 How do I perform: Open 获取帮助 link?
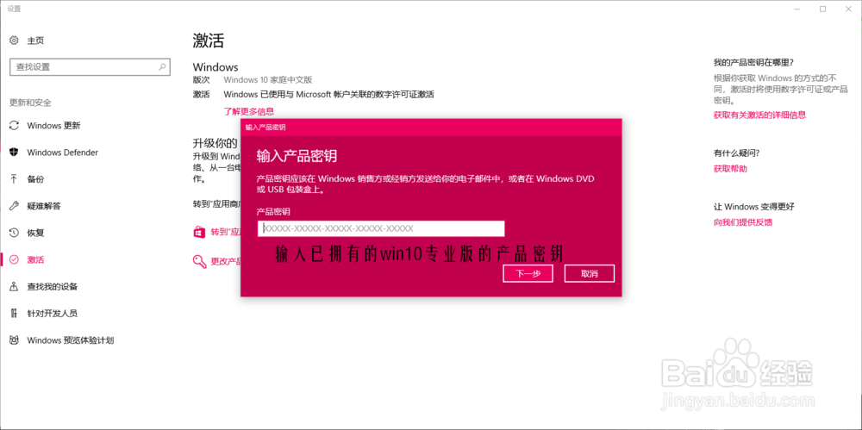pos(731,169)
